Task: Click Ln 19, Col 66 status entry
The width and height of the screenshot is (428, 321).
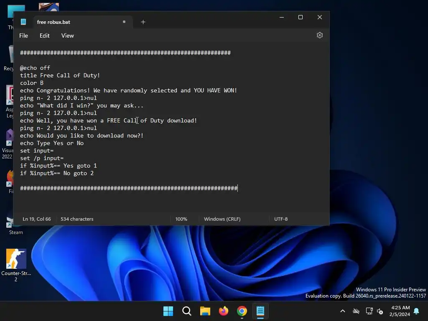Action: (x=37, y=219)
